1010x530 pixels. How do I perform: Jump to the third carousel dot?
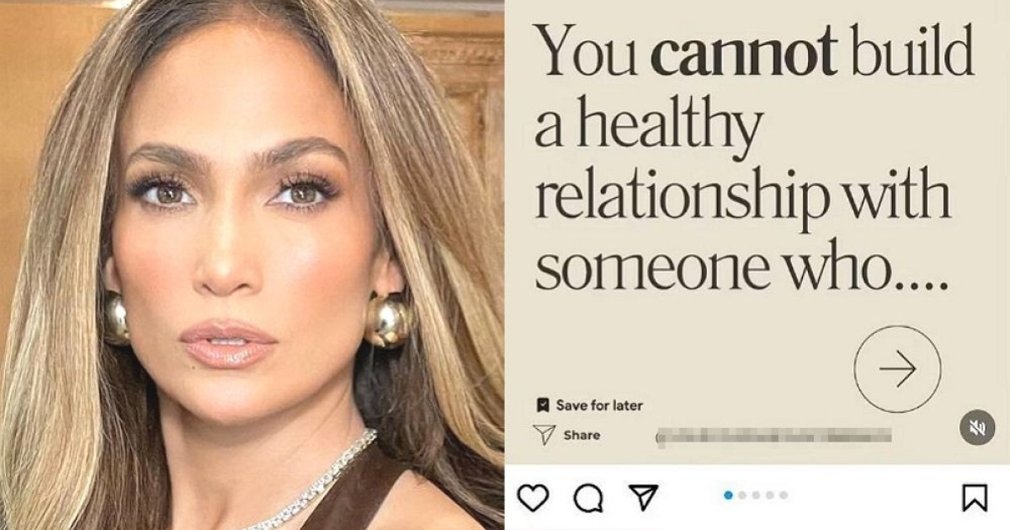(x=756, y=496)
